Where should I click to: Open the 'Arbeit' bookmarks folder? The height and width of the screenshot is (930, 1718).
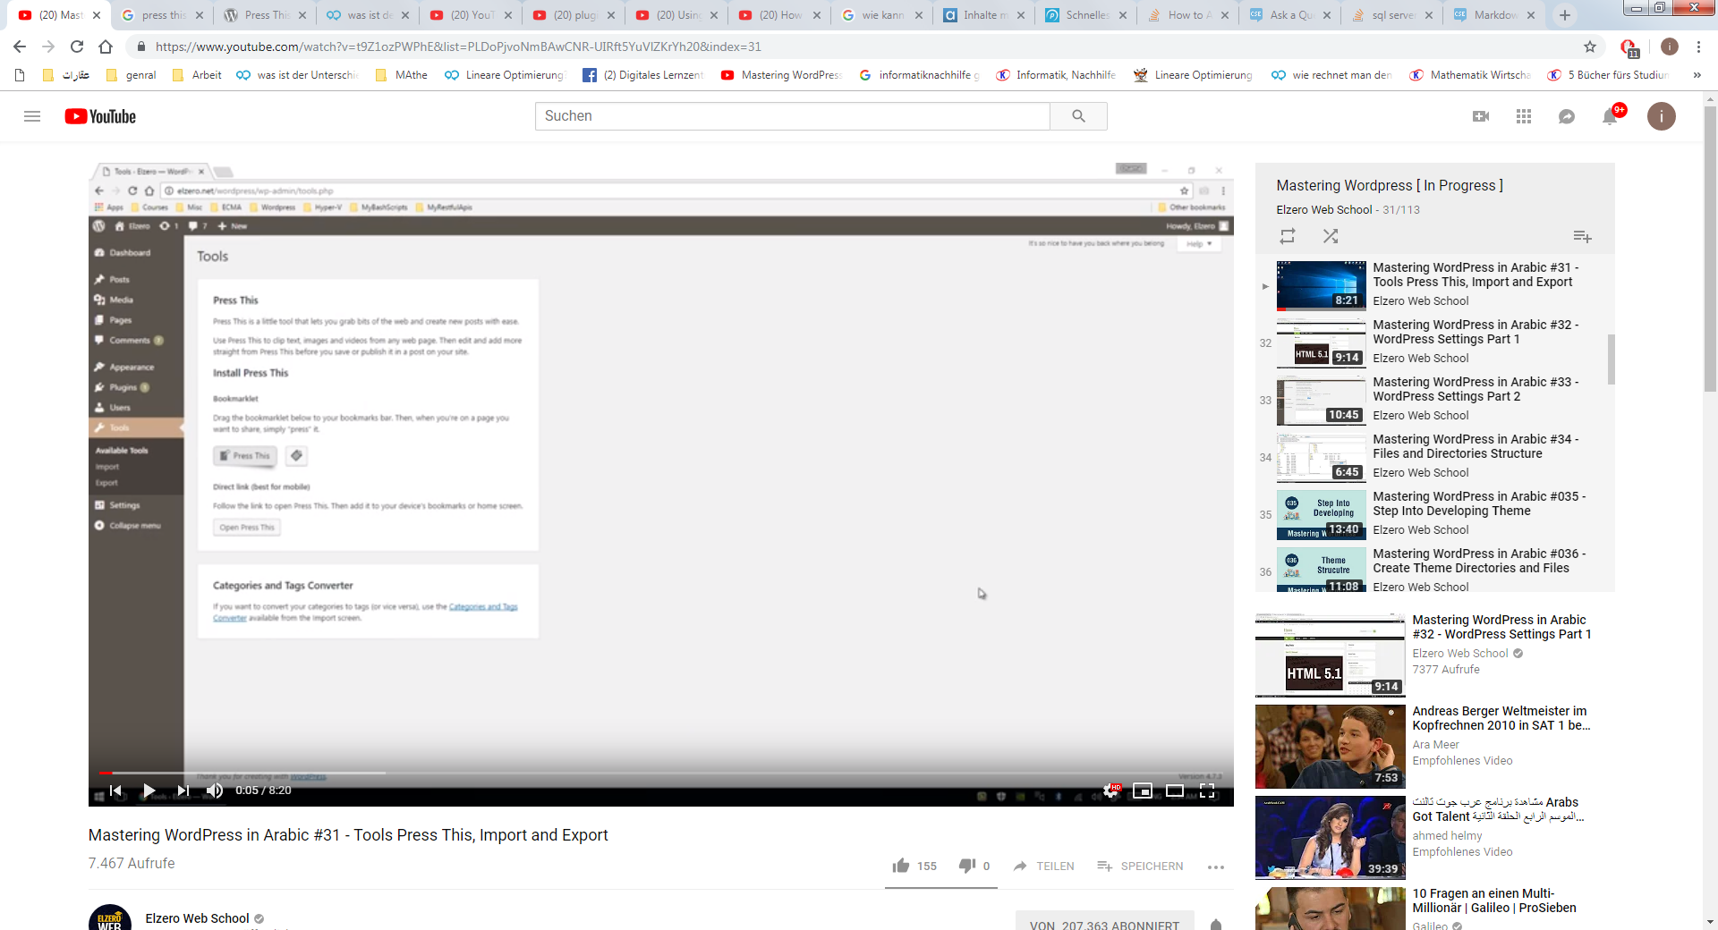point(197,75)
